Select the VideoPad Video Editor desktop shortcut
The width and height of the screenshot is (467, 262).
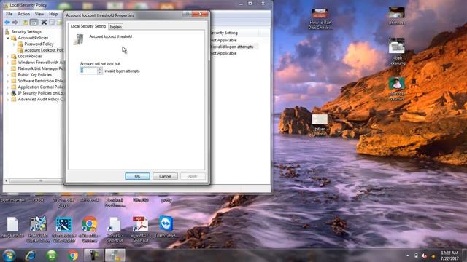(63, 229)
